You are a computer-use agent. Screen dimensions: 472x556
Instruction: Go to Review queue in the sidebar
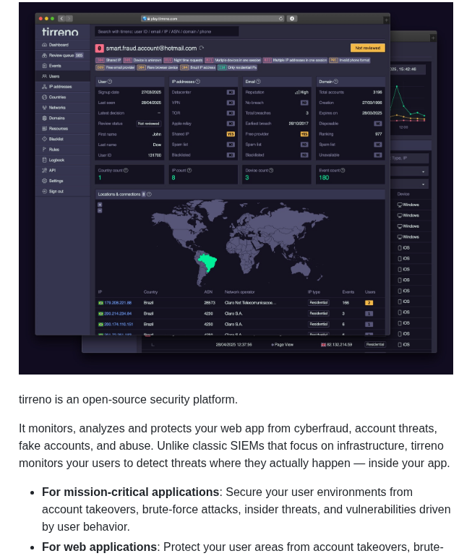61,56
